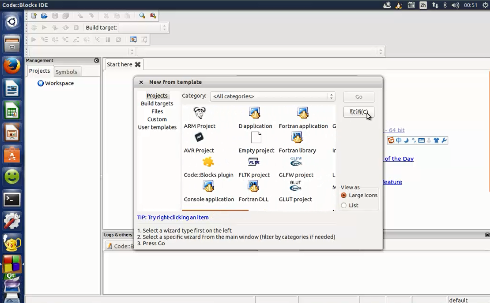Viewport: 490px width, 303px height.
Task: Click the Debug/Continue play icon in the debugger toolbar
Action: tap(34, 40)
